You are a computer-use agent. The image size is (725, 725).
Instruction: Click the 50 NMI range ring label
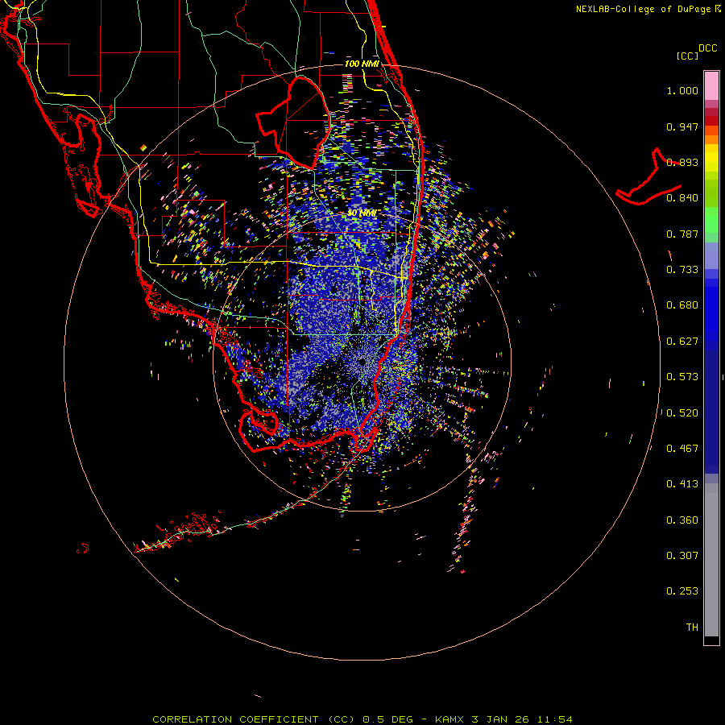coord(362,213)
